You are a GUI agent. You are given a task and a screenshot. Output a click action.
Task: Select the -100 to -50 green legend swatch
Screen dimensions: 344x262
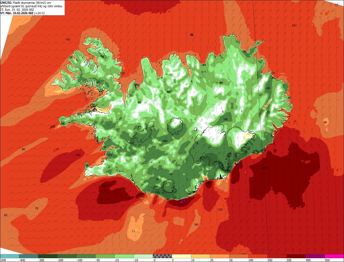click(86, 256)
